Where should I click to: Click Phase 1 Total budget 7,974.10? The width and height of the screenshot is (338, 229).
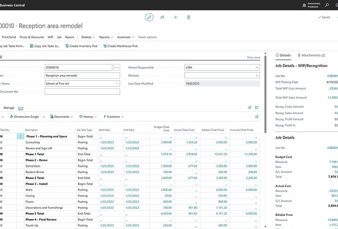(x=166, y=154)
